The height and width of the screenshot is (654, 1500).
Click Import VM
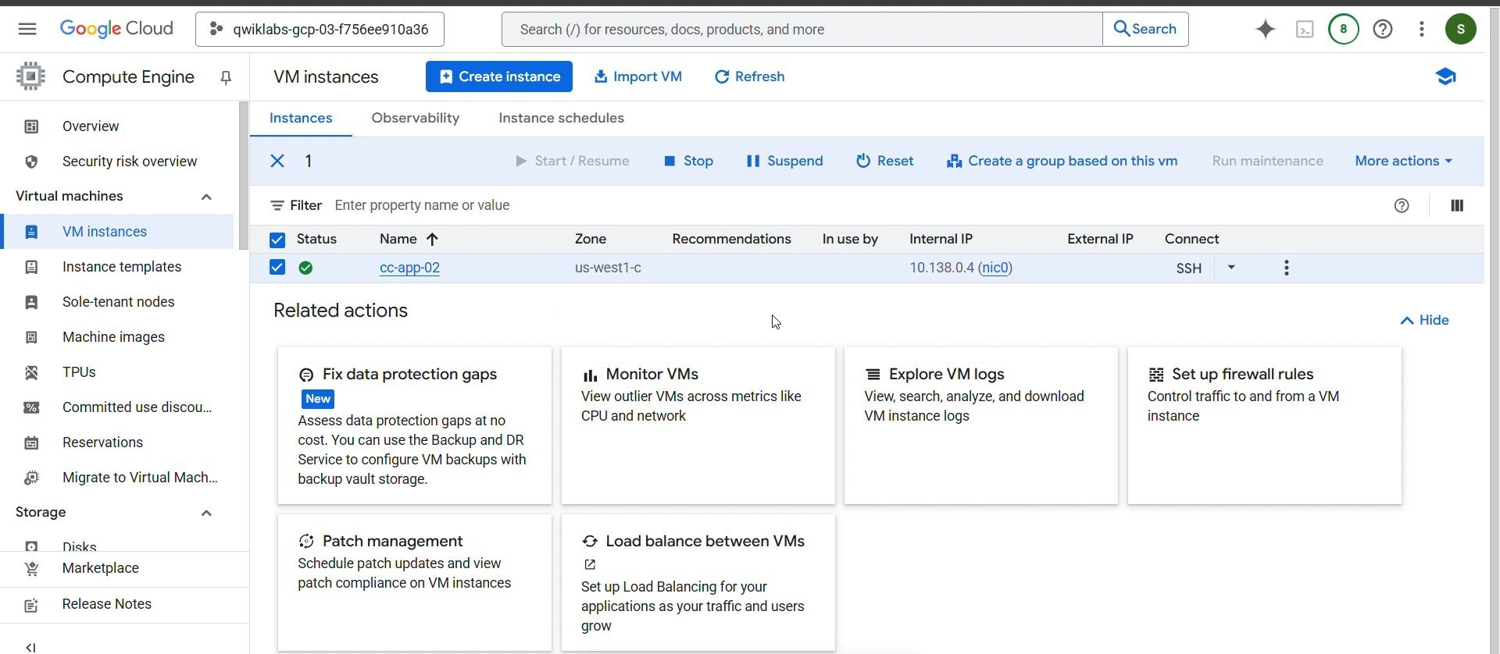pos(638,76)
